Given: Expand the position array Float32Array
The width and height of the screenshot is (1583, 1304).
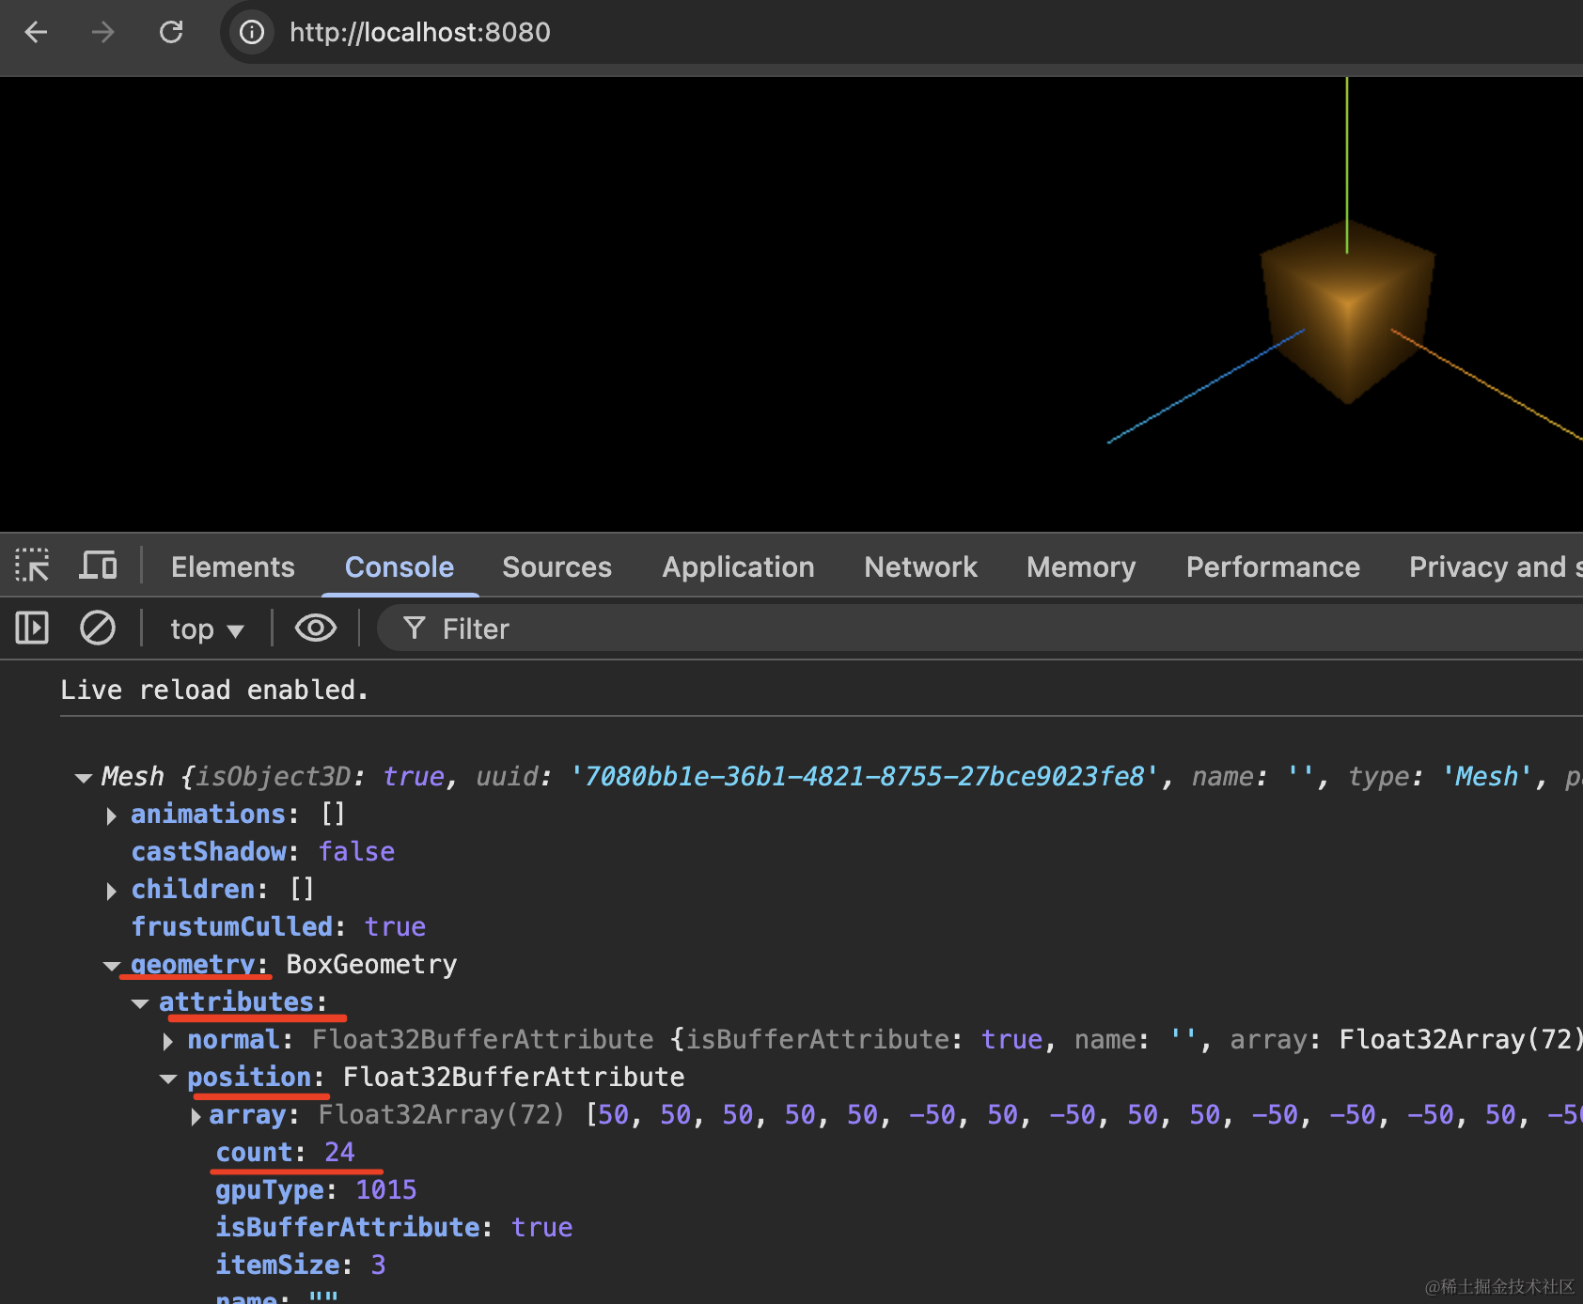Looking at the screenshot, I should tap(196, 1116).
